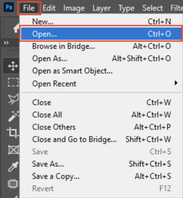Click the Home icon
Viewport: 183px width, 198px height.
pos(16,28)
